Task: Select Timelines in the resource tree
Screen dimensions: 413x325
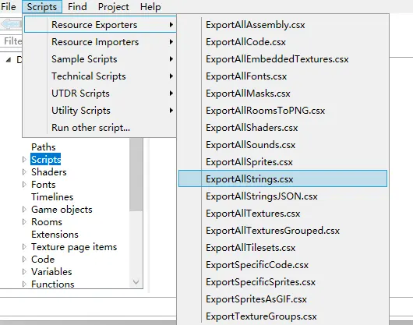Action: click(x=52, y=197)
